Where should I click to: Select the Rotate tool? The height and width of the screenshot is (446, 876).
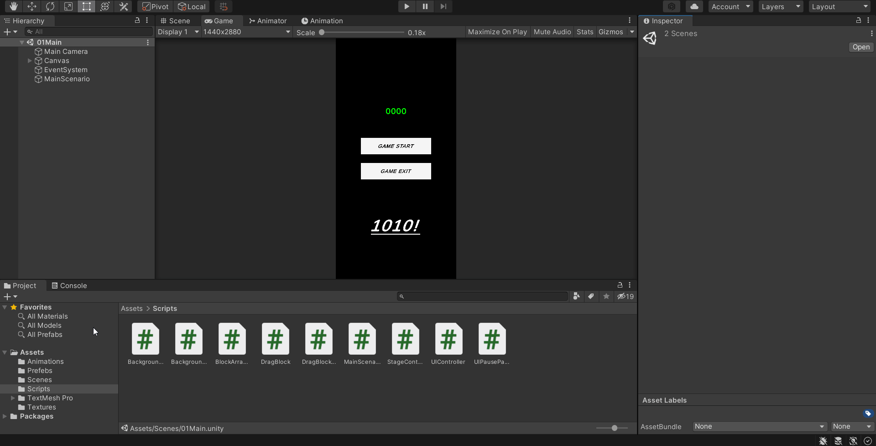coord(50,6)
